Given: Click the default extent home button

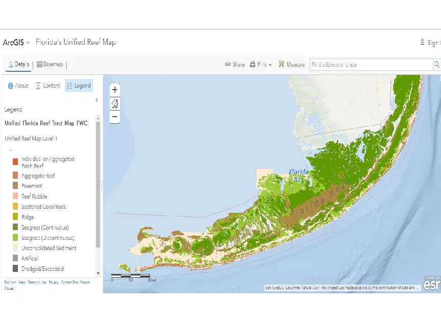Looking at the screenshot, I should [x=114, y=103].
